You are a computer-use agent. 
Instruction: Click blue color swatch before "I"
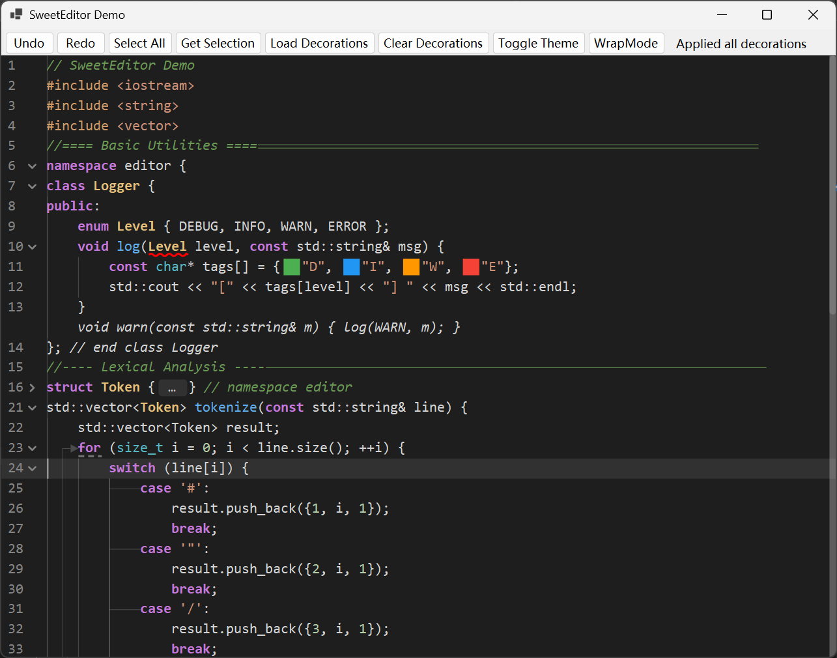point(352,266)
